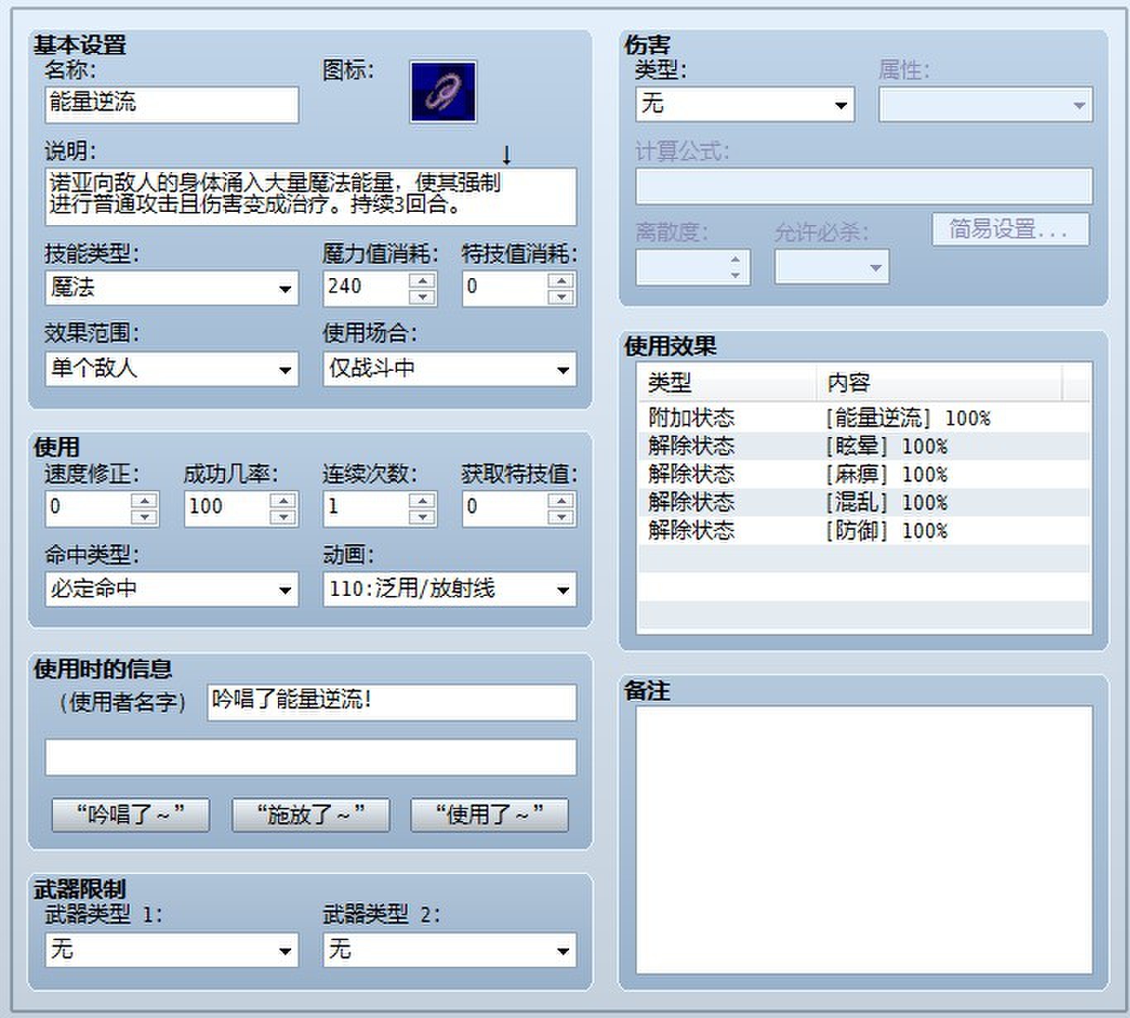Viewport: 1130px width, 1018px height.
Task: Decrease 速度修正 with the down arrow
Action: (144, 517)
